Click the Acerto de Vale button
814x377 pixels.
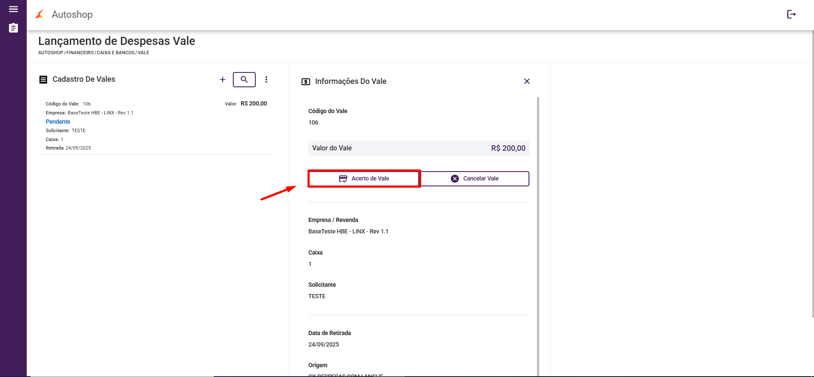364,179
